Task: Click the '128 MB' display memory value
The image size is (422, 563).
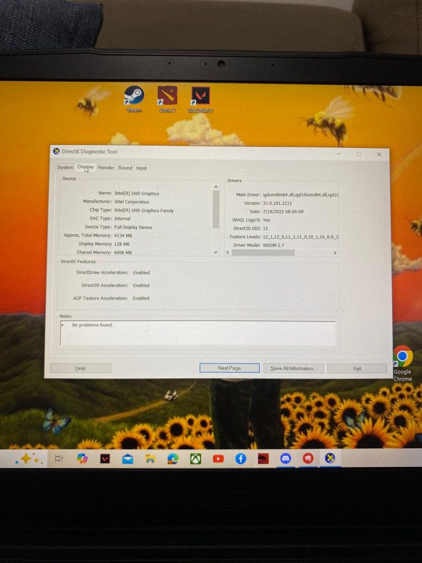Action: pos(121,244)
